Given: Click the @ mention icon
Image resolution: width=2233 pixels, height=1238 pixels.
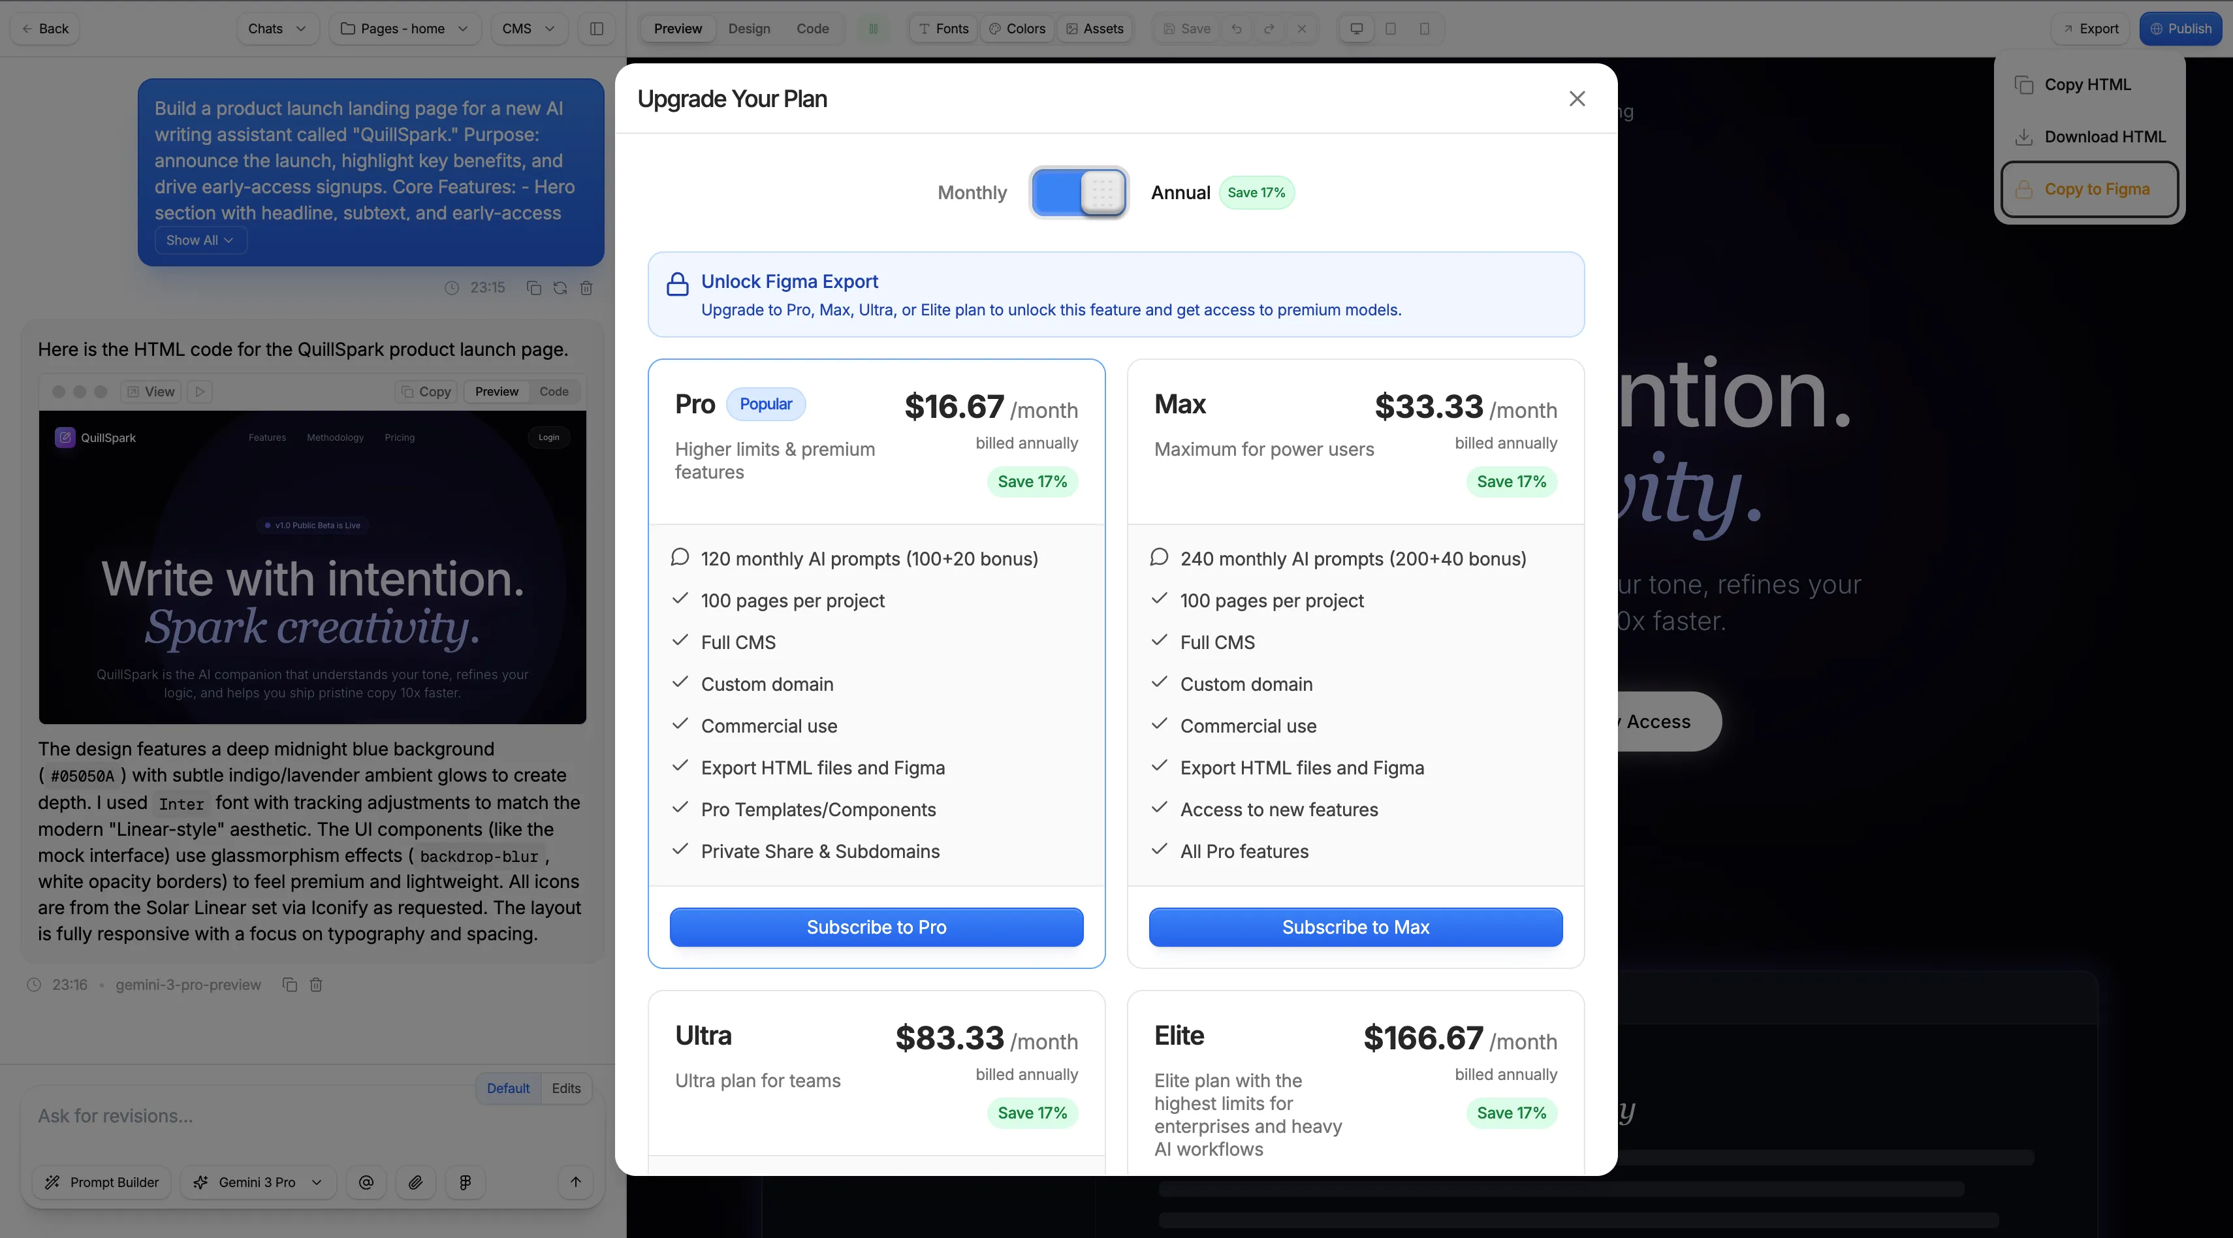Looking at the screenshot, I should [366, 1182].
